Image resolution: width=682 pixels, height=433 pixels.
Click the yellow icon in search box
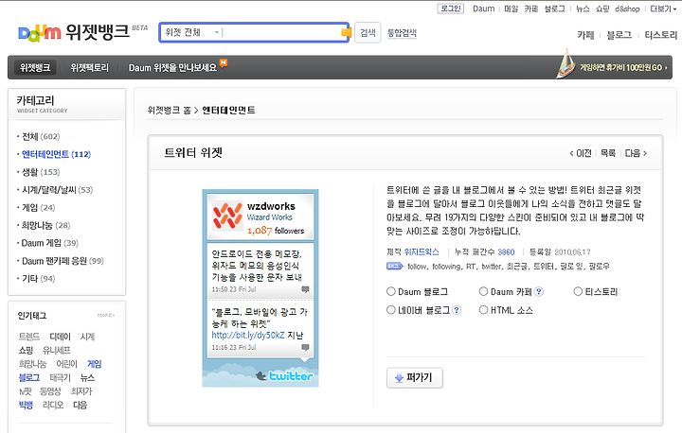pos(347,32)
